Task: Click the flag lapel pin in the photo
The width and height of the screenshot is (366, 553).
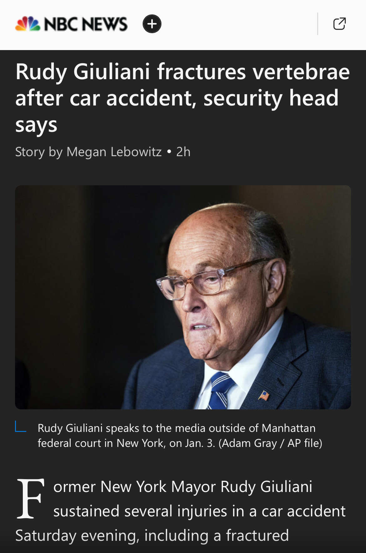Action: coord(264,396)
